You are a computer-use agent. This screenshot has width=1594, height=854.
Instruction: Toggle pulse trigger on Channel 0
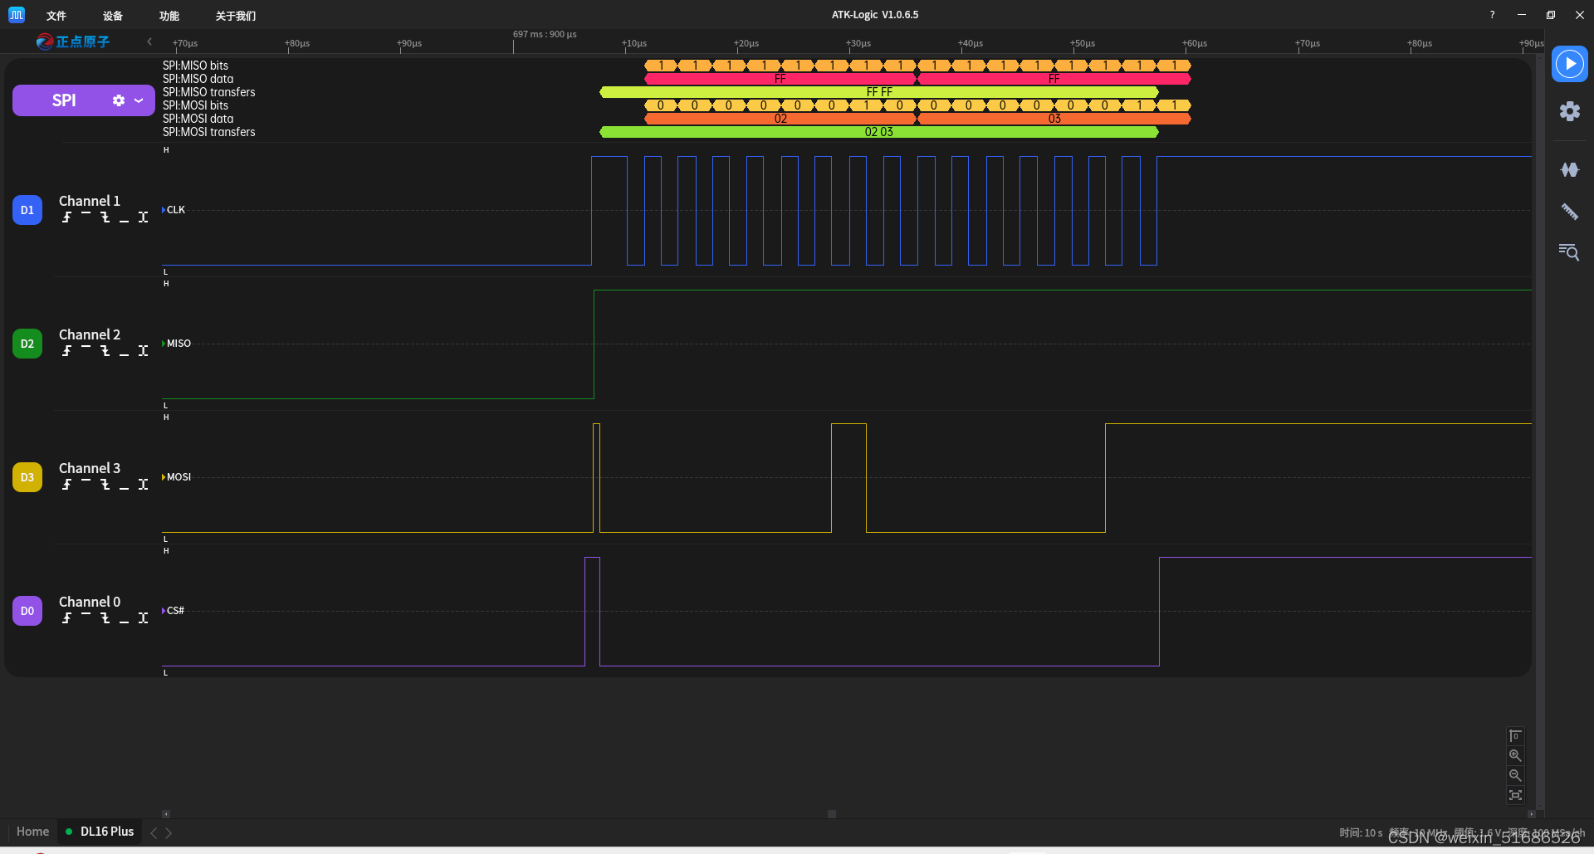pyautogui.click(x=143, y=618)
